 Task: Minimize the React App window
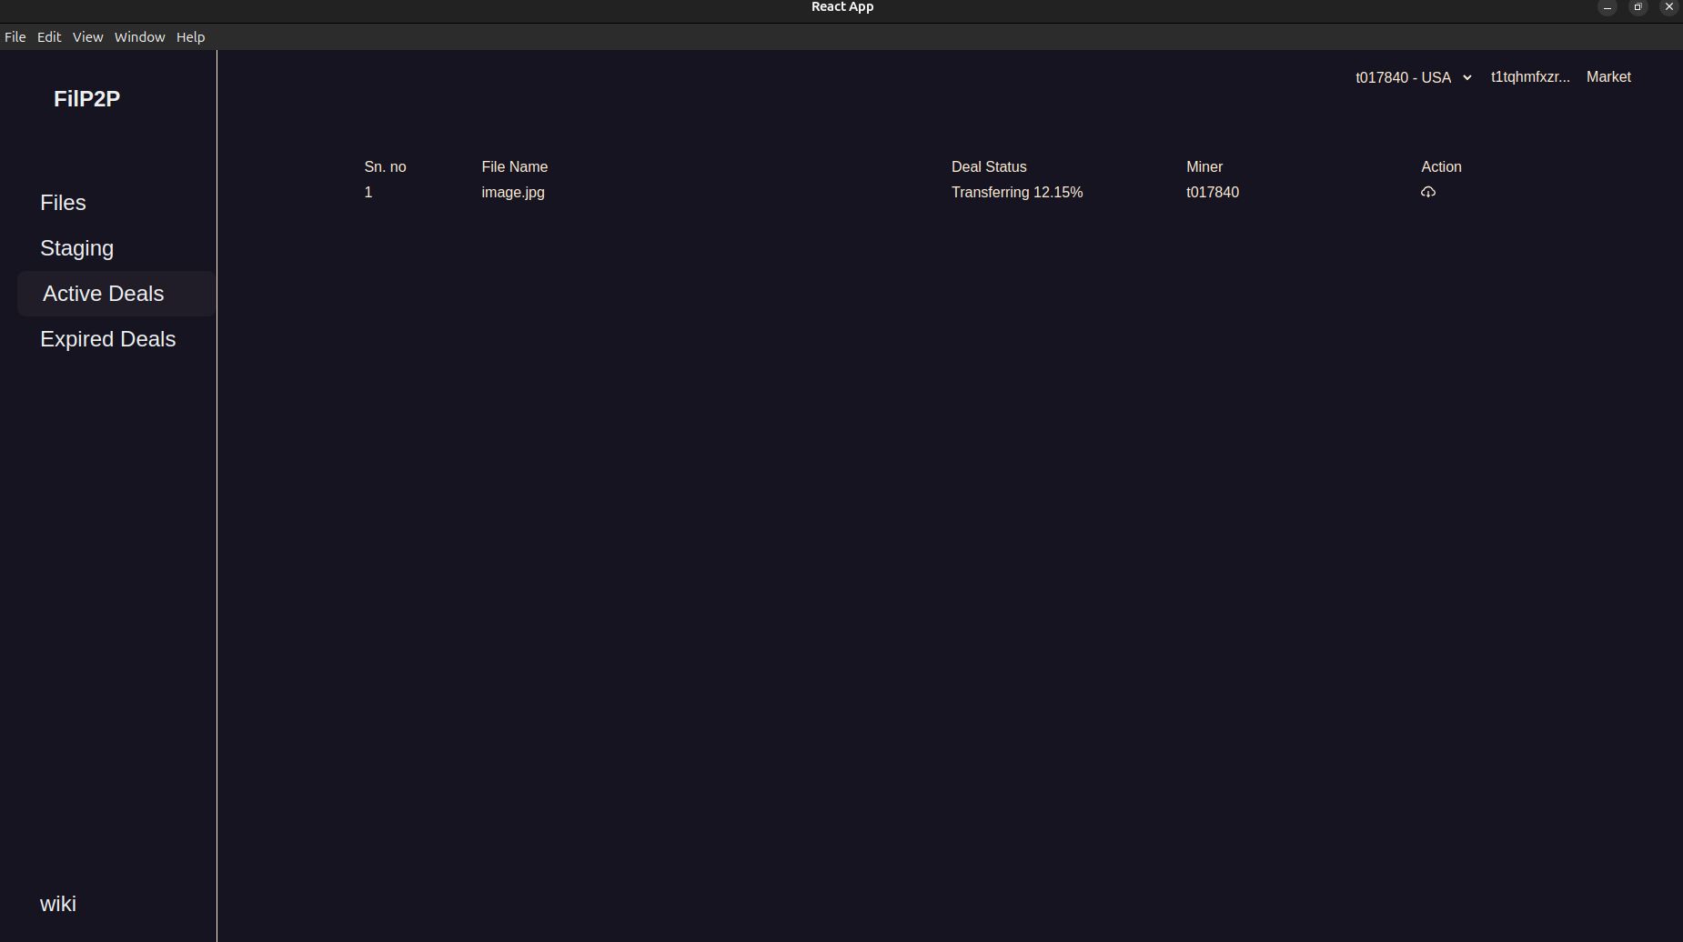[x=1607, y=7]
